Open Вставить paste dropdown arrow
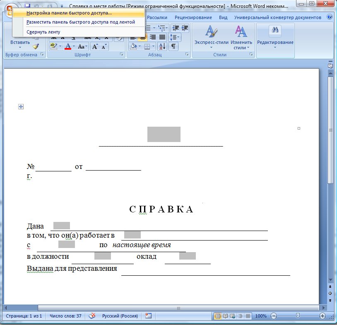337x325 pixels. click(x=20, y=47)
